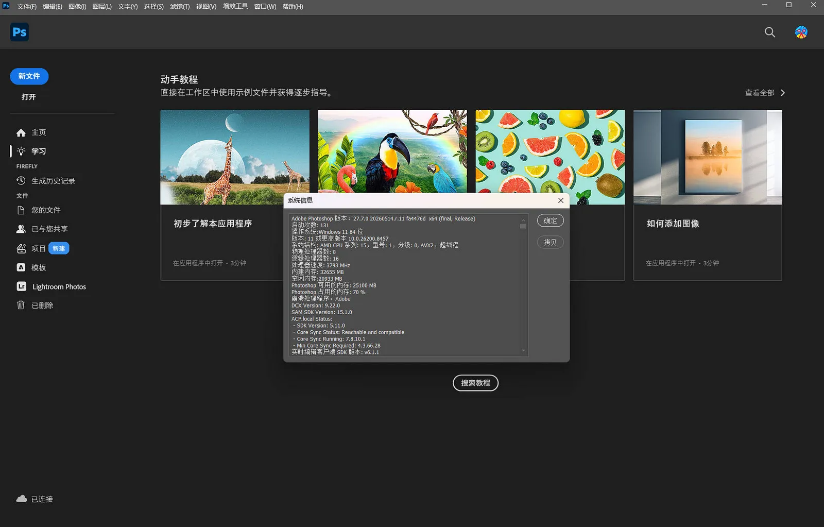The height and width of the screenshot is (527, 824).
Task: Click the person icon beside 已与您共享
Action: pos(21,229)
